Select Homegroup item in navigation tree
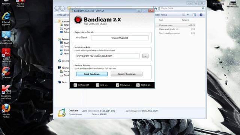Screen dimensions: 240x135 point(63,61)
